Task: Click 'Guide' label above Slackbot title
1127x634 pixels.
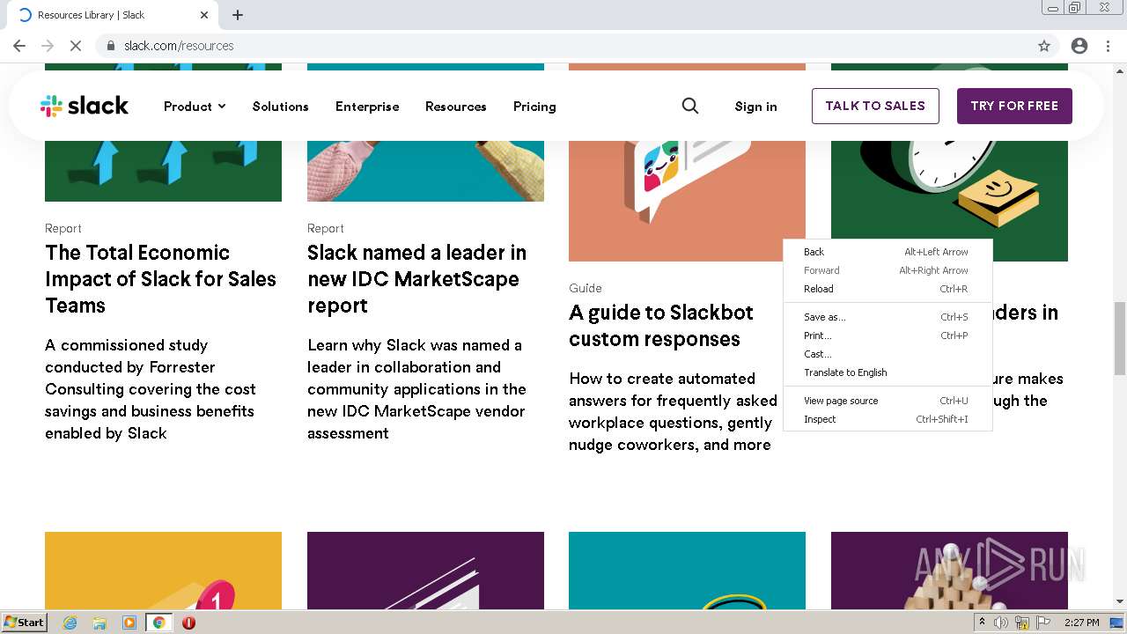Action: (x=586, y=288)
